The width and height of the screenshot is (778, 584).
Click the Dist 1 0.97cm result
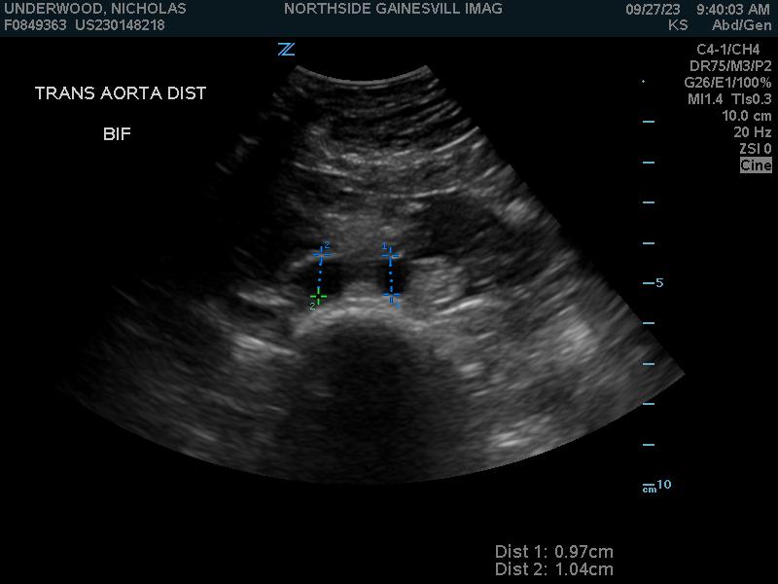[553, 552]
